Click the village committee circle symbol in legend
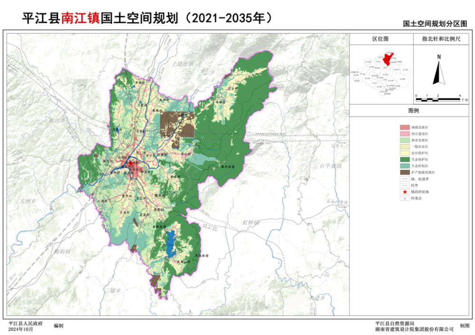Image resolution: width=475 pixels, height=335 pixels. [405, 198]
